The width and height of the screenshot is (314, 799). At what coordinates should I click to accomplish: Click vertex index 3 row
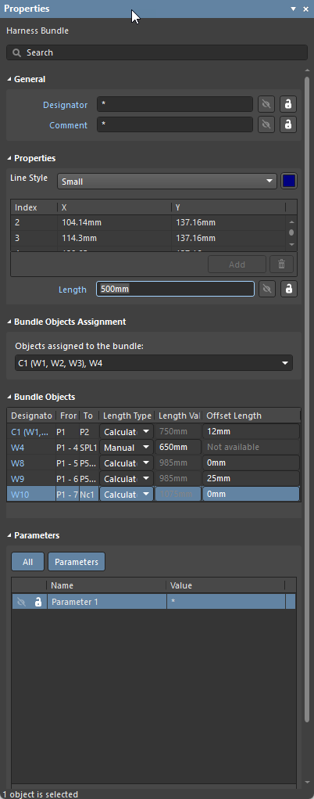148,238
